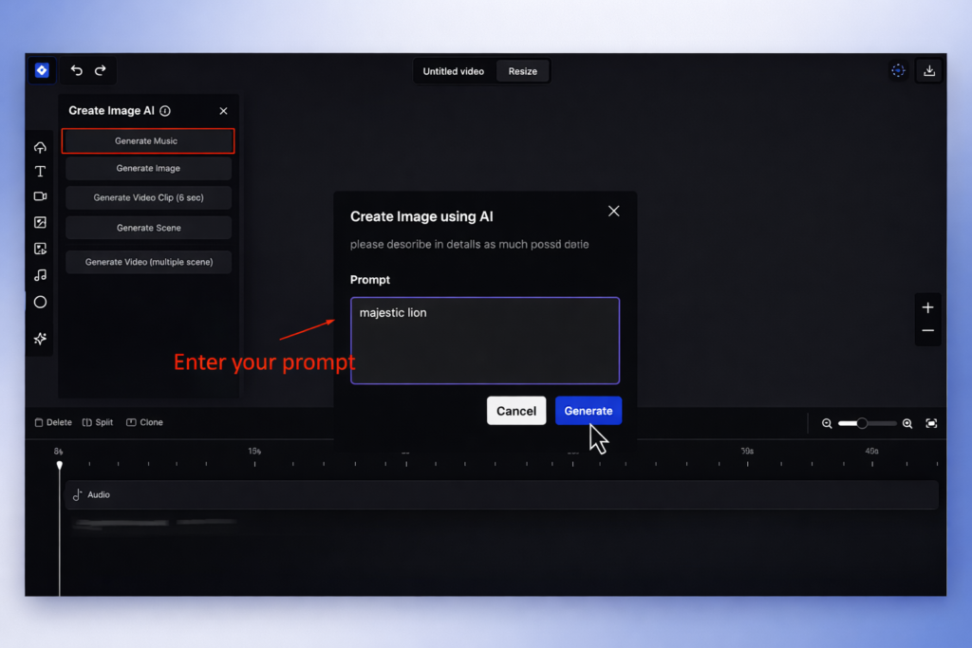Image resolution: width=972 pixels, height=648 pixels.
Task: Click the blue Generate button
Action: click(x=588, y=411)
